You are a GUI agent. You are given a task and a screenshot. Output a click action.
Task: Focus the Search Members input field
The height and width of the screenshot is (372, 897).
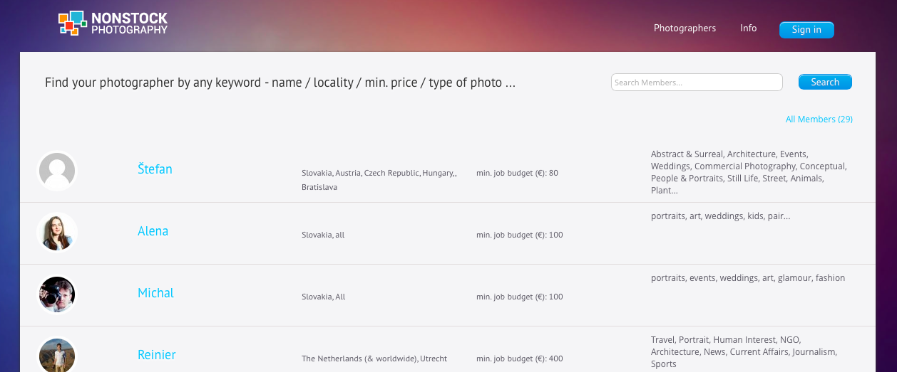click(x=696, y=83)
